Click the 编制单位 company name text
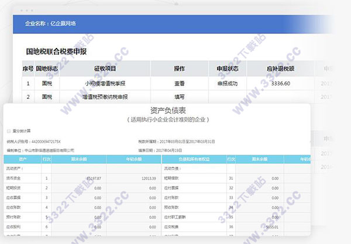 click(49, 150)
